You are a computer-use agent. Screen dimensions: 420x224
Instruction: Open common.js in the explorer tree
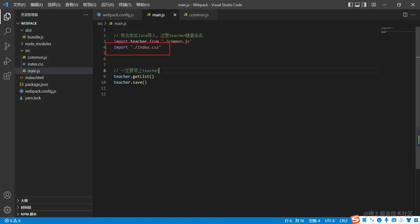[54, 57]
